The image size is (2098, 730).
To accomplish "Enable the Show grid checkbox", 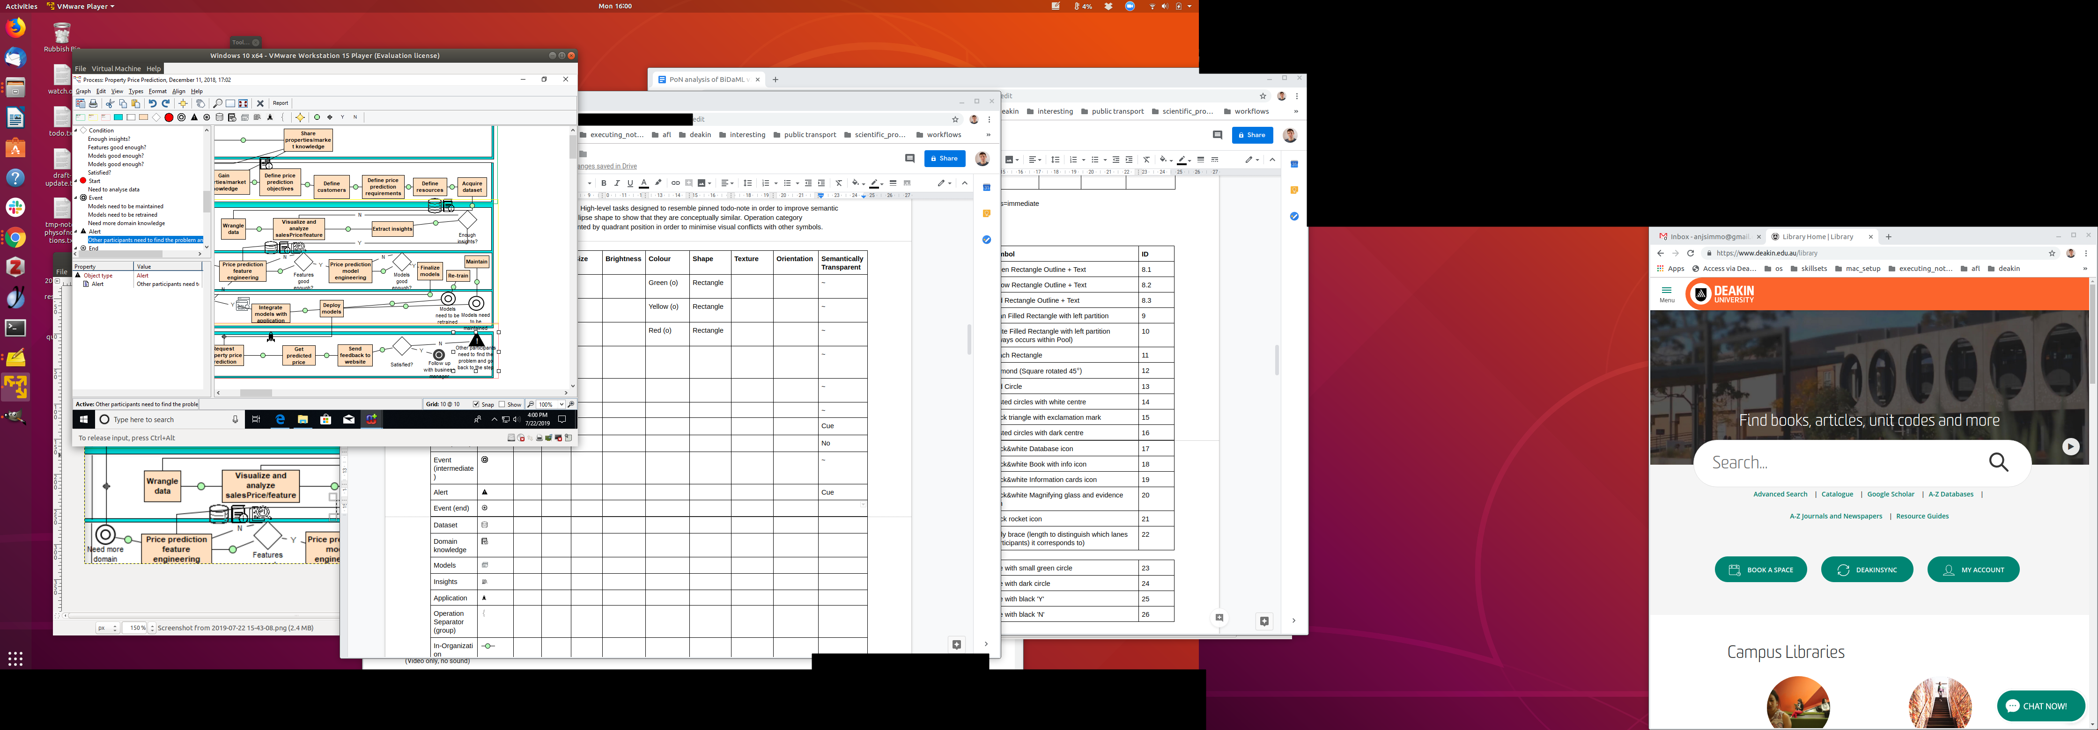I will coord(502,404).
